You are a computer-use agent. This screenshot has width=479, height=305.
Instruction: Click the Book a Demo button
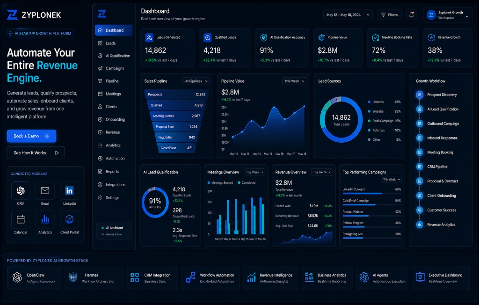31,136
